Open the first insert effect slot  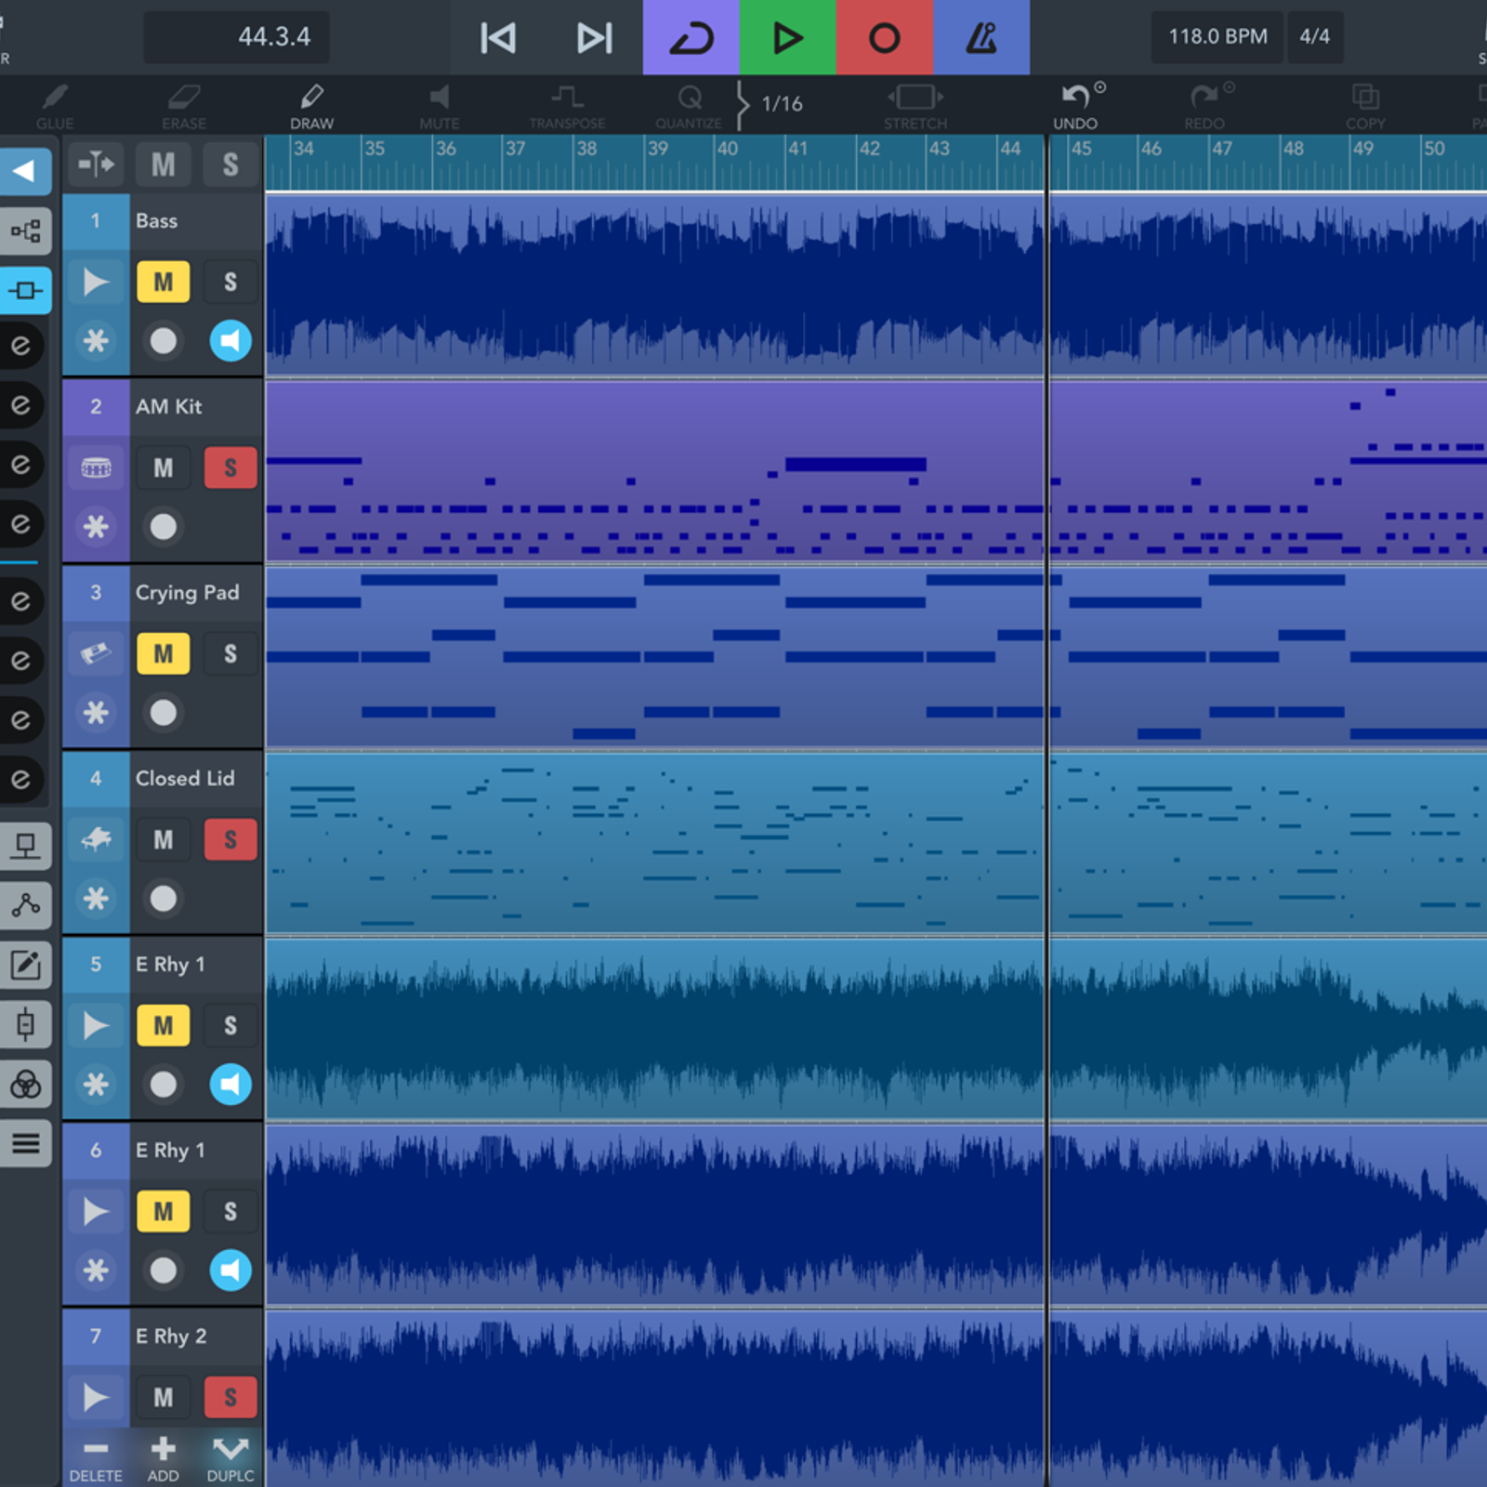coord(20,346)
